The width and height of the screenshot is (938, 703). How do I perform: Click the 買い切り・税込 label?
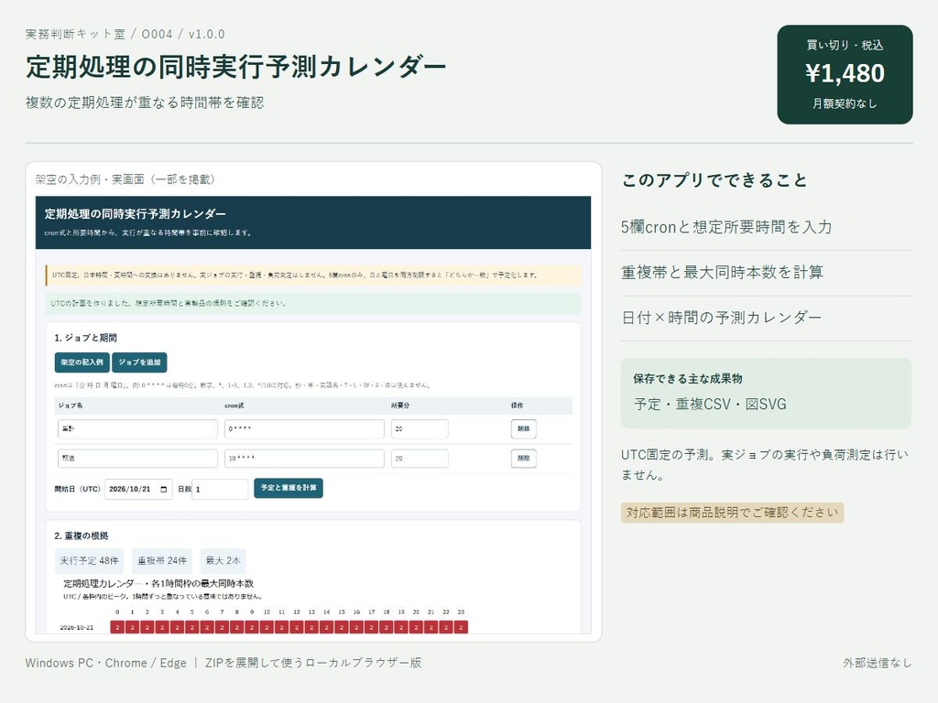845,45
